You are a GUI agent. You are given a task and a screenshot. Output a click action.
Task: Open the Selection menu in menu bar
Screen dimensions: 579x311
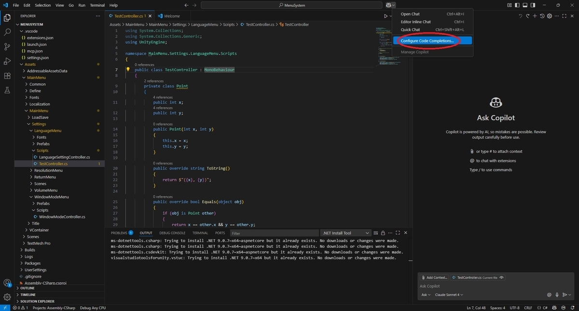tap(43, 5)
